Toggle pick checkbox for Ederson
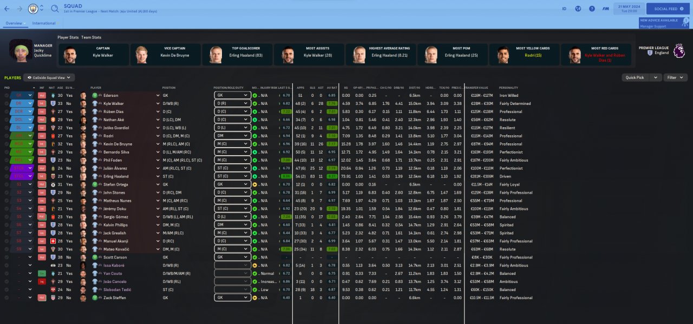This screenshot has width=693, height=324. [6, 95]
